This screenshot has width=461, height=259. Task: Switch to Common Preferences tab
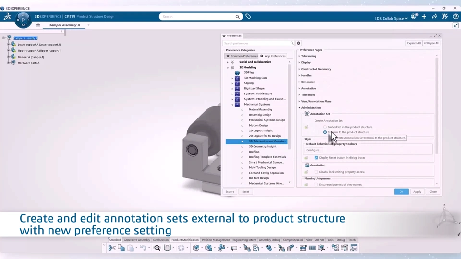[242, 56]
